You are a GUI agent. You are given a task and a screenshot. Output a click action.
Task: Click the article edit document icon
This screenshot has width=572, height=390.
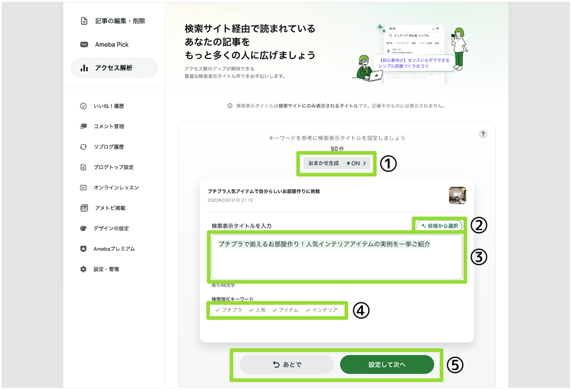tap(84, 21)
